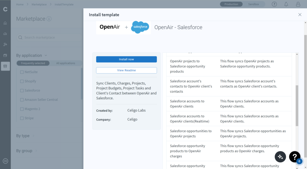The width and height of the screenshot is (307, 169).
Task: Open the AI sparkle assistant button
Action: point(280,157)
